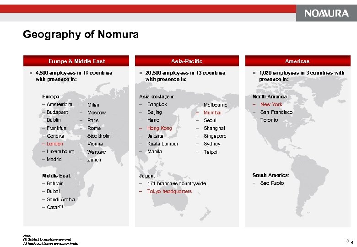Screen dimensions: 357x247
Task: Click Melbourne in the Asia list
Action: point(216,105)
